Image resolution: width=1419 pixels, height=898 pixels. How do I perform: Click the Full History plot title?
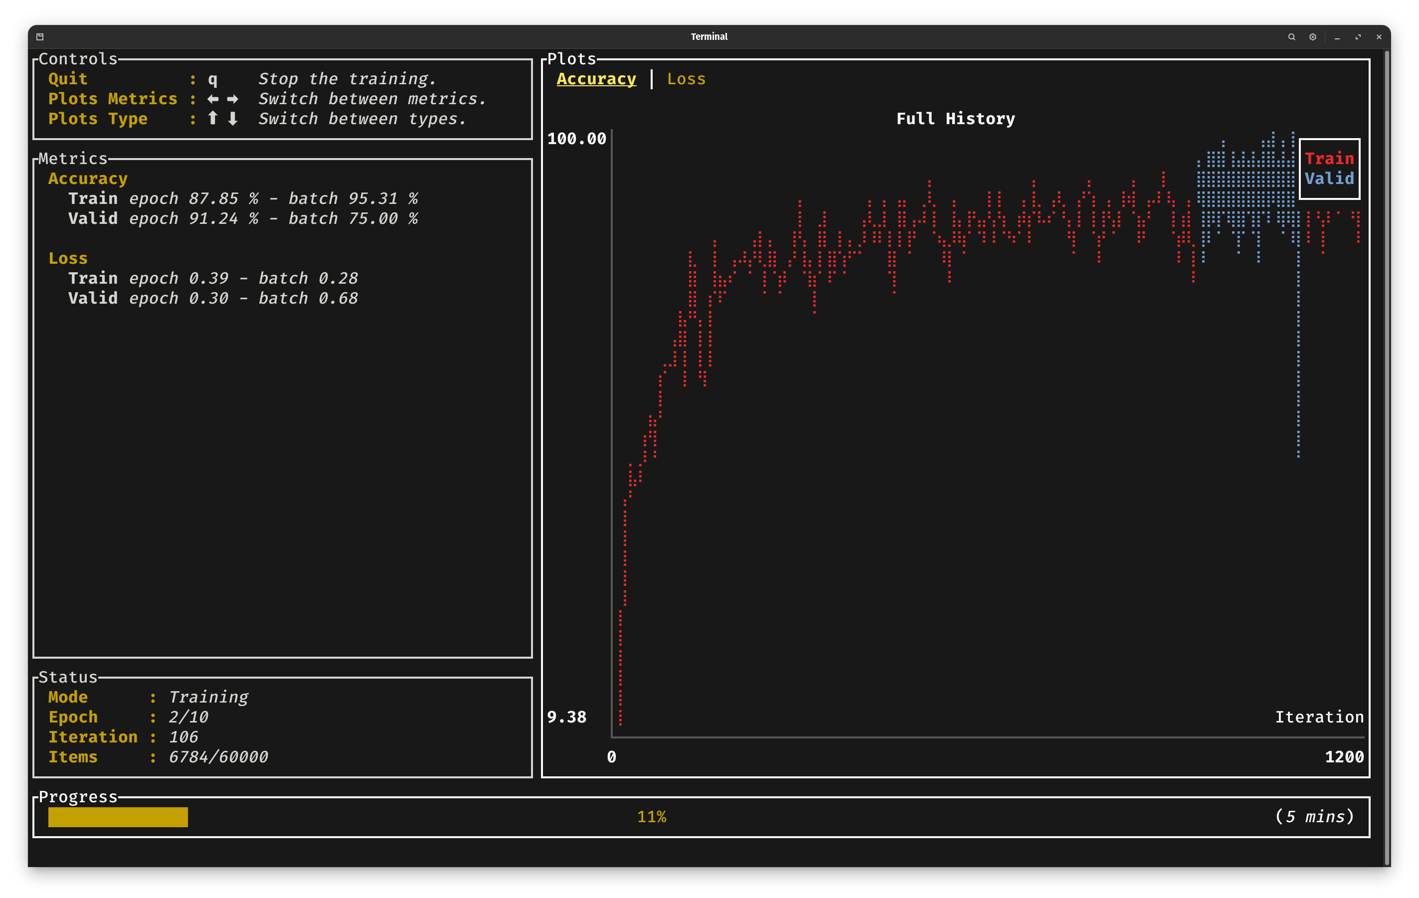coord(955,119)
